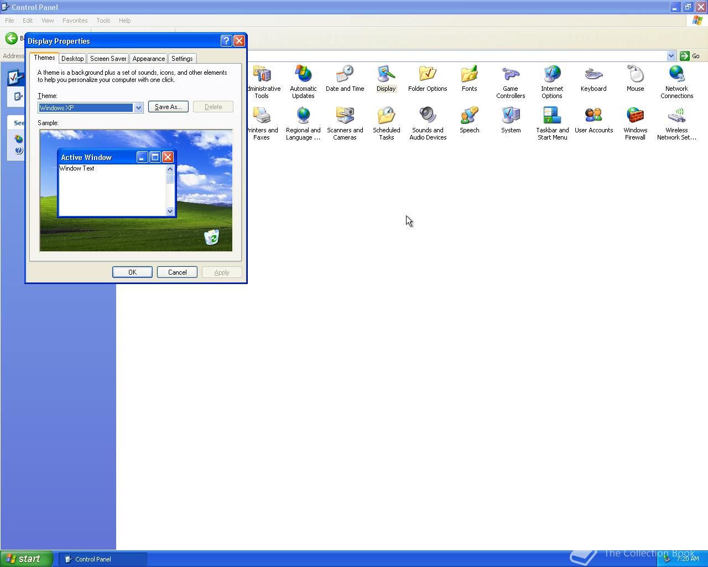Expand the Theme dropdown list
Viewport: 708px width, 567px height.
(x=138, y=107)
